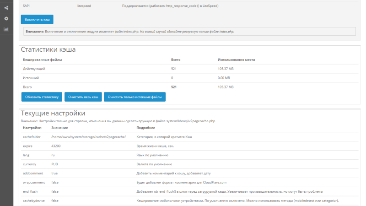The width and height of the screenshot is (366, 206).
Task: Select the Кешированные файлы column header
Action: [43, 60]
